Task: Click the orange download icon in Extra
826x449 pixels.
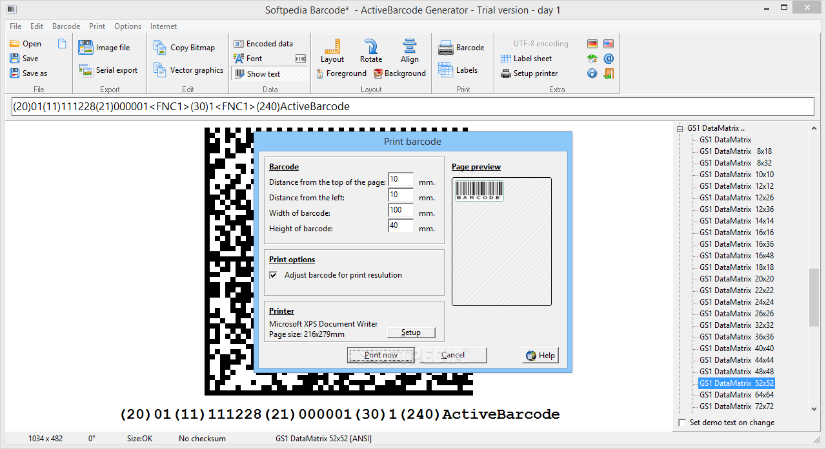Action: point(609,73)
